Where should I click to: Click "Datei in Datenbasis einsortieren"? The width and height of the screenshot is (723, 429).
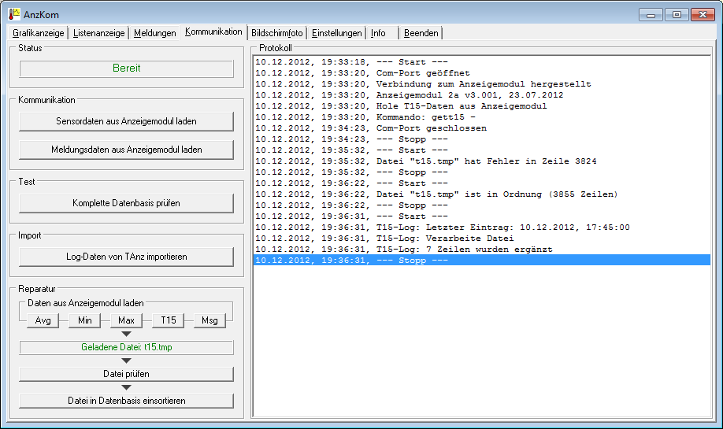(126, 401)
